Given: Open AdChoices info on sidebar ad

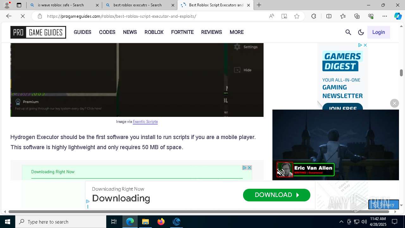Looking at the screenshot, I should 360,45.
